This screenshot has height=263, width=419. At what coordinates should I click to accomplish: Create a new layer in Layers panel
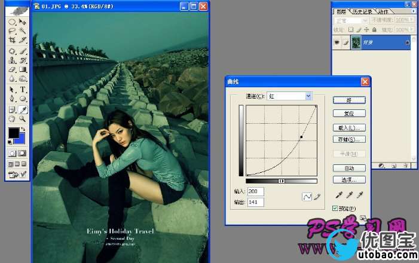pos(394,166)
